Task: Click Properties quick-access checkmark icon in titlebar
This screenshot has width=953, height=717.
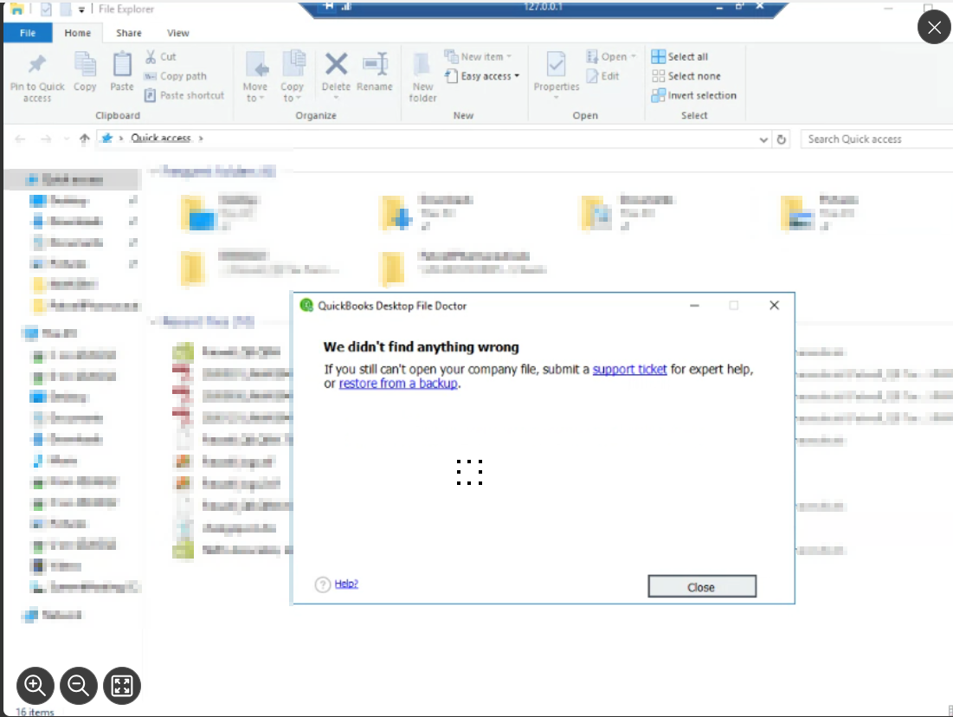Action: click(46, 10)
